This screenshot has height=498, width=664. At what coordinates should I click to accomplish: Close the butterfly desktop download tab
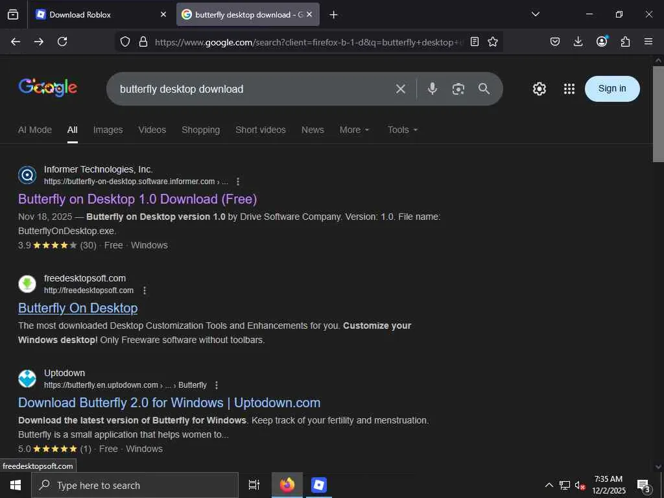click(x=309, y=14)
